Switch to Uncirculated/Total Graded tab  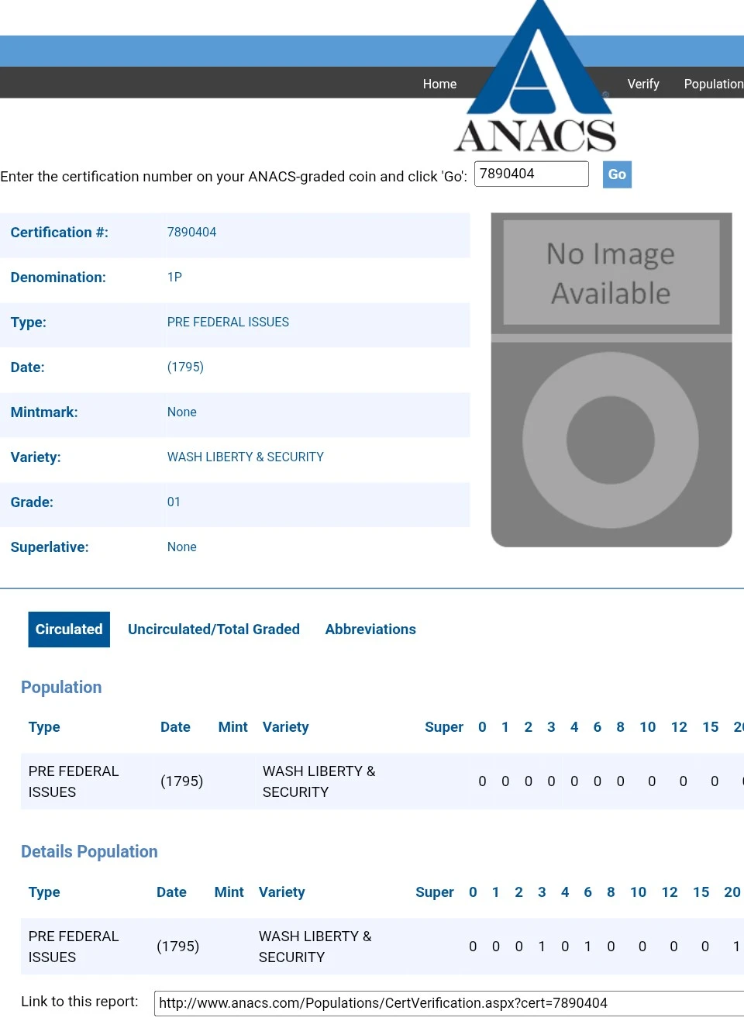point(214,630)
